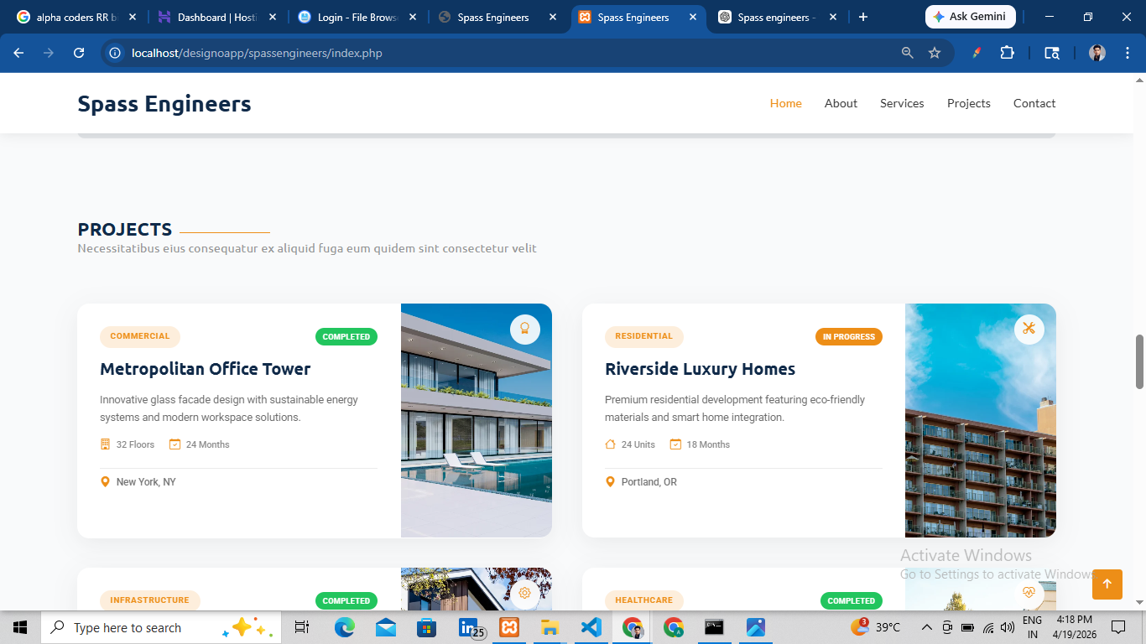Open the Chrome Extensions puzzle icon
Image resolution: width=1146 pixels, height=644 pixels.
(x=1007, y=53)
